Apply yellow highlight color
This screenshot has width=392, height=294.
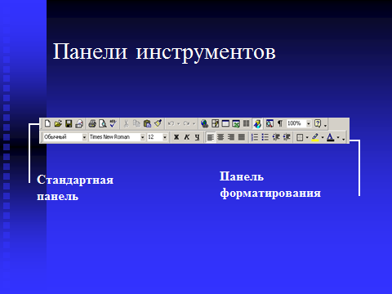tap(315, 137)
